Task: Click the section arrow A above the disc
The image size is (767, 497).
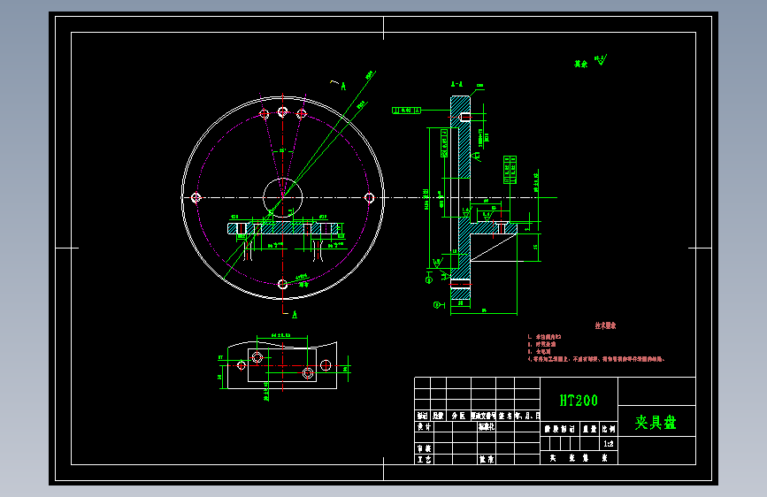Action: 343,87
